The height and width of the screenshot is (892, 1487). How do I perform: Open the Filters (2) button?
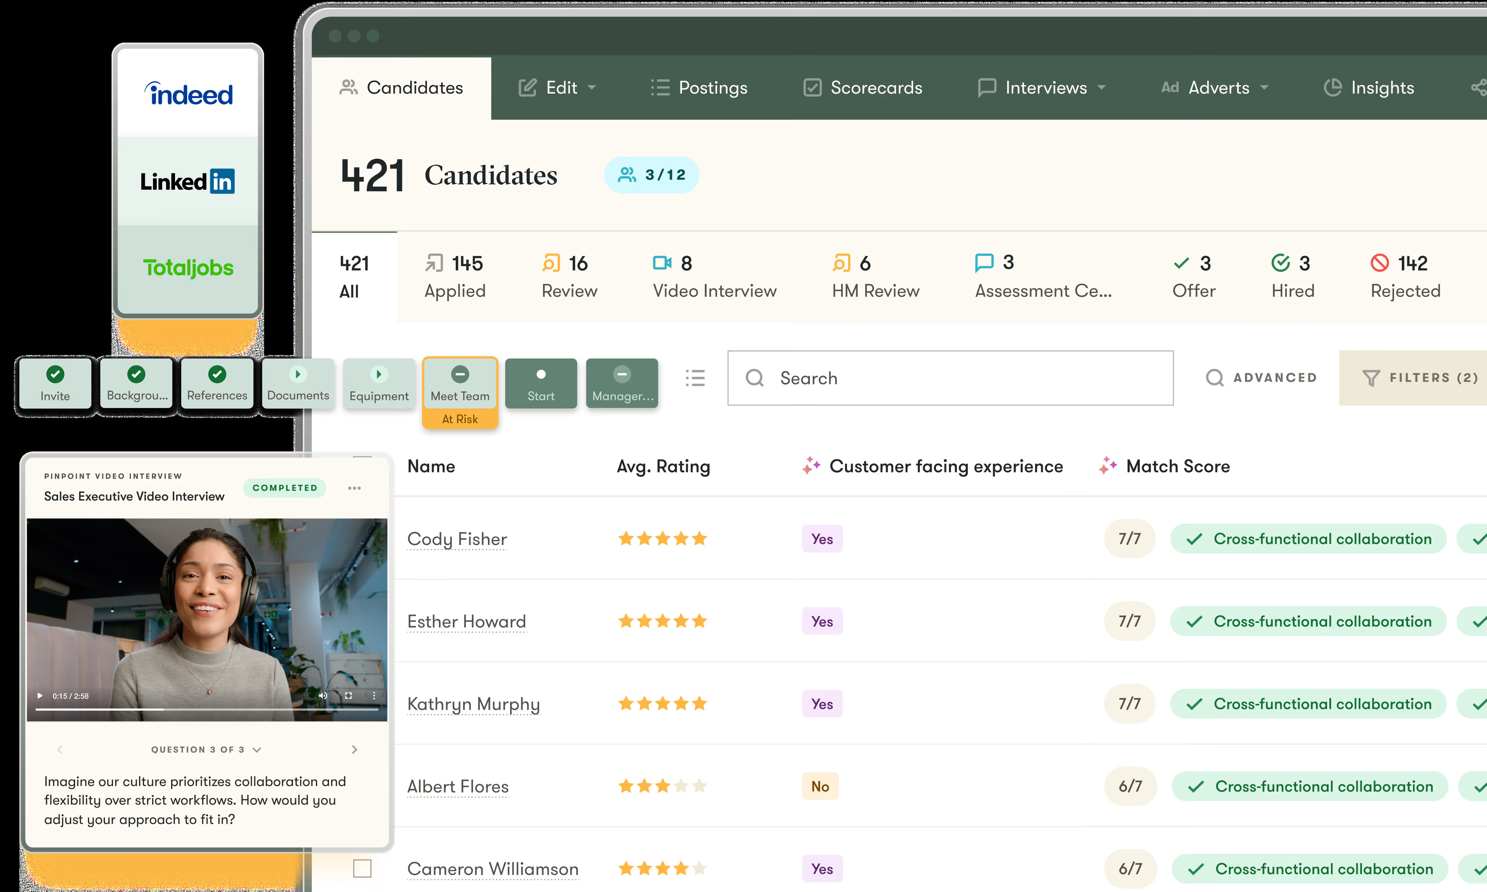1413,378
